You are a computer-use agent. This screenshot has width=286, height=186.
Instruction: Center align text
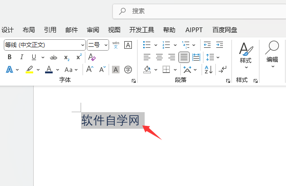[x=159, y=57]
